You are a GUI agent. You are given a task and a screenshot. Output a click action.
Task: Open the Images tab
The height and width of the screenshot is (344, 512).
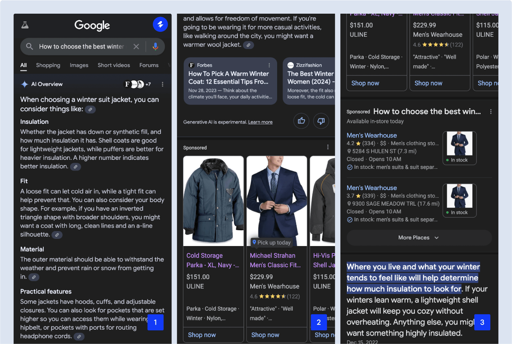point(79,65)
